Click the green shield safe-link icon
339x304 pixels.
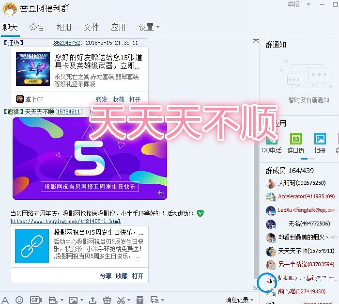point(200,213)
